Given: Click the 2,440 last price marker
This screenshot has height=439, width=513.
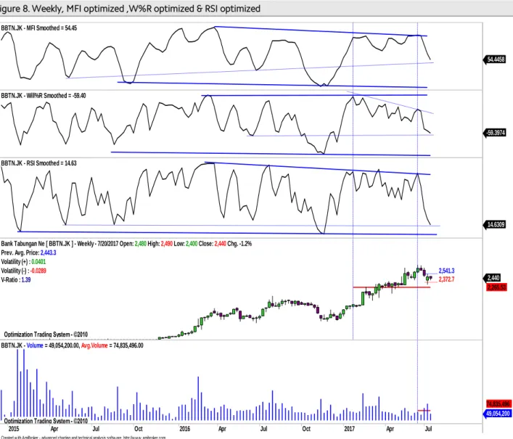Looking at the screenshot, I should click(492, 278).
